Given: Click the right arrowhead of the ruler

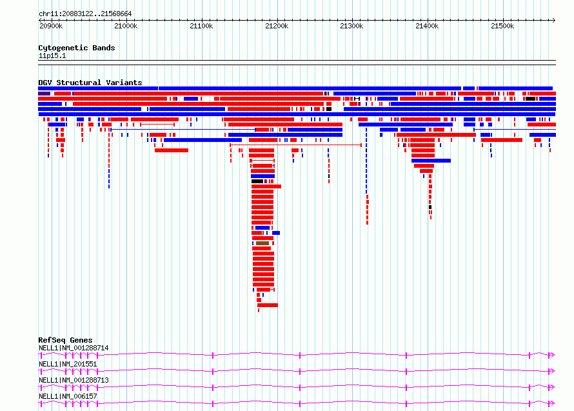Looking at the screenshot, I should click(554, 20).
